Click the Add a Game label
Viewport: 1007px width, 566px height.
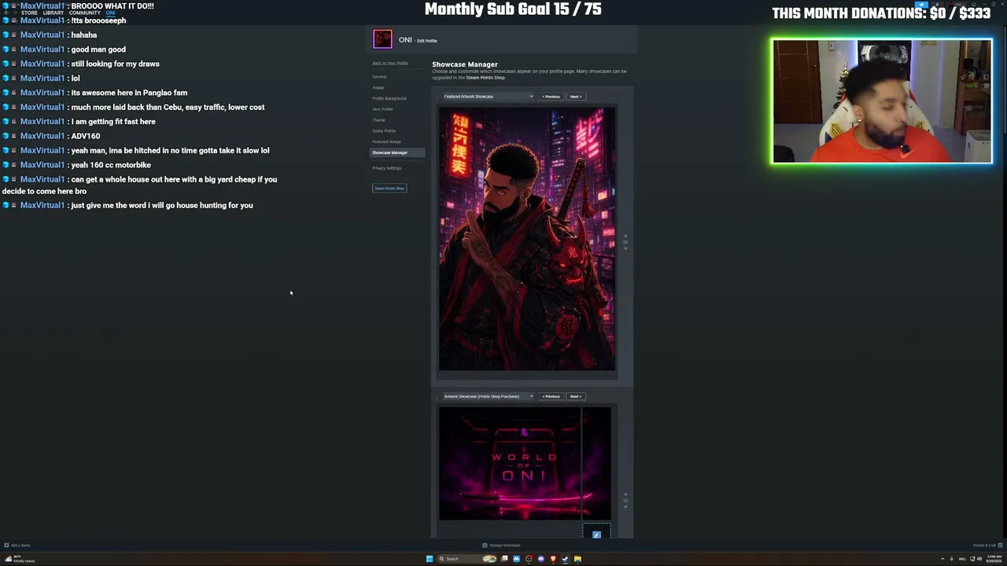click(x=20, y=545)
